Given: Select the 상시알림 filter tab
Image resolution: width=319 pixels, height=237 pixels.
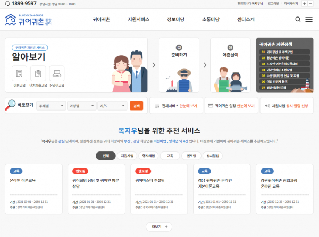Looking at the screenshot, I should 213,156.
